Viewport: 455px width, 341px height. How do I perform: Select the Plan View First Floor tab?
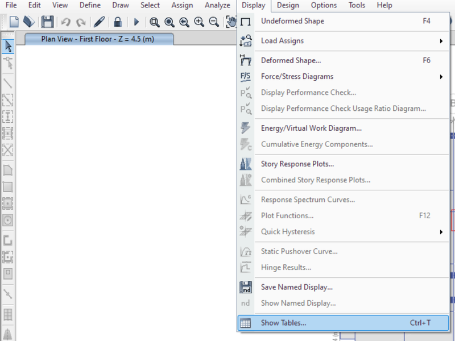[x=99, y=39]
